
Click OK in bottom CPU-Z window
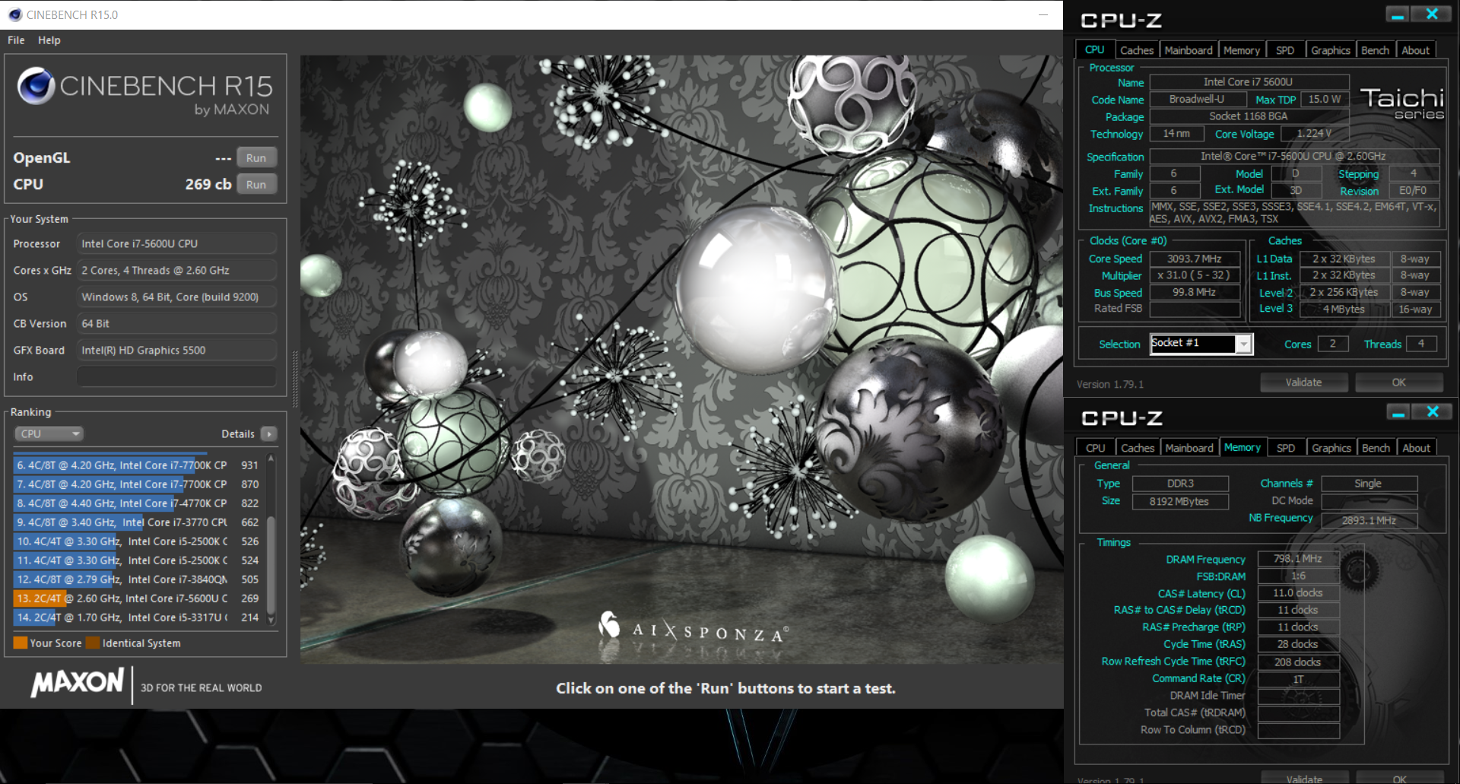tap(1400, 778)
